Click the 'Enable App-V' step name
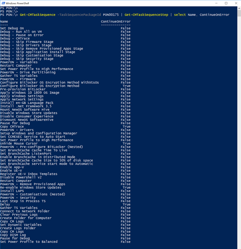The image size is (241, 249). (x=12, y=167)
